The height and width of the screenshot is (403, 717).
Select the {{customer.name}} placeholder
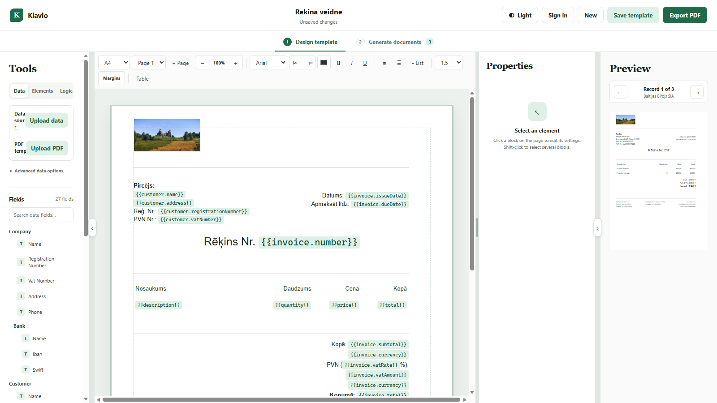point(160,195)
